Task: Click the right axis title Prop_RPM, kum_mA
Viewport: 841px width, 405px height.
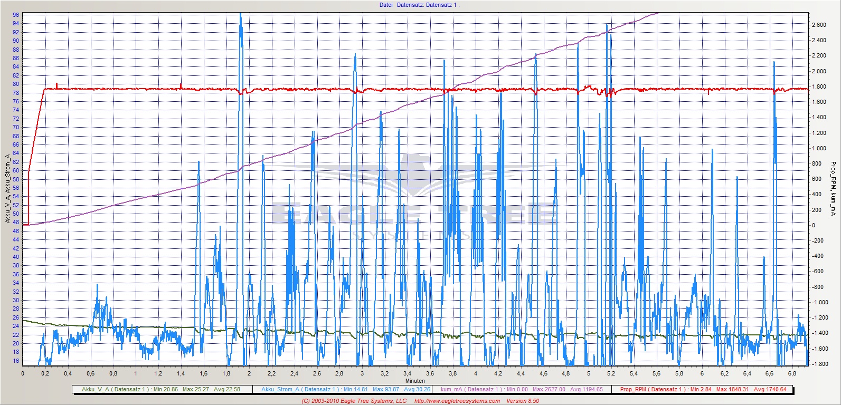Action: tap(833, 189)
